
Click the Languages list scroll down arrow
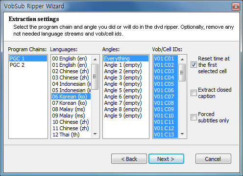[95, 134]
